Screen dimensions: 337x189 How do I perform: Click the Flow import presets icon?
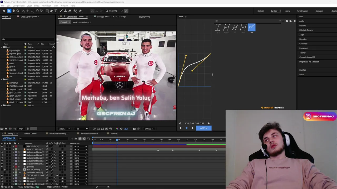[287, 21]
